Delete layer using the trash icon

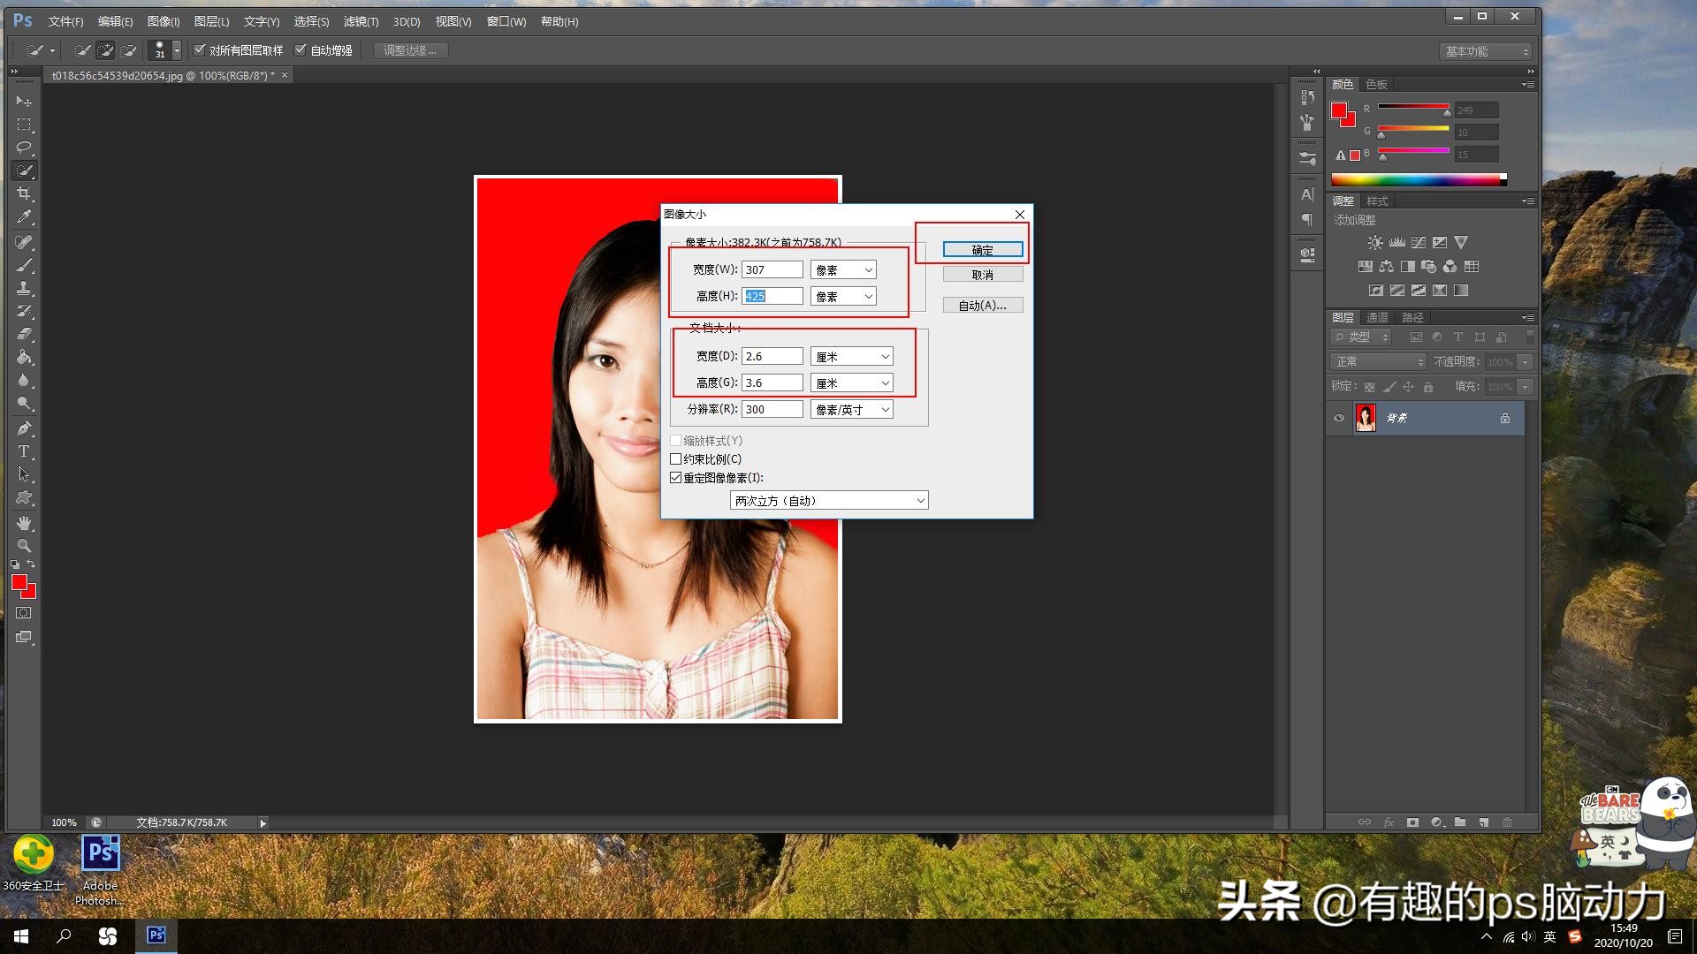click(1508, 822)
